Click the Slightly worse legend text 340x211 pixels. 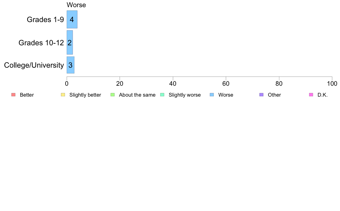point(185,95)
